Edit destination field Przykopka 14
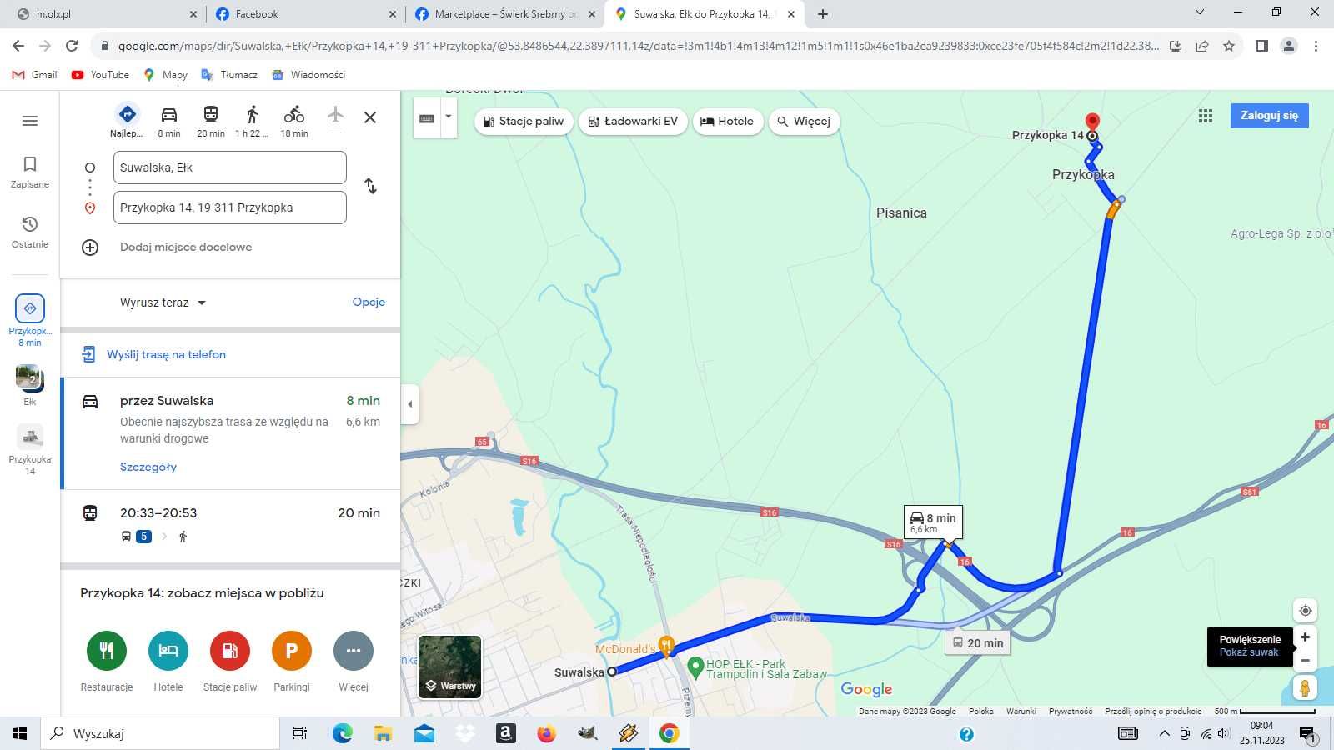 [230, 207]
